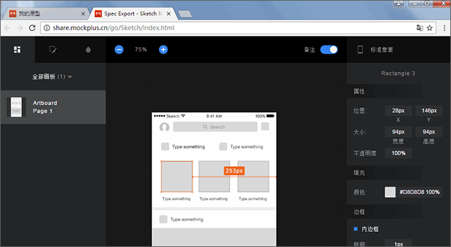Click Type something under middle rectangle
The height and width of the screenshot is (247, 451).
(214, 198)
